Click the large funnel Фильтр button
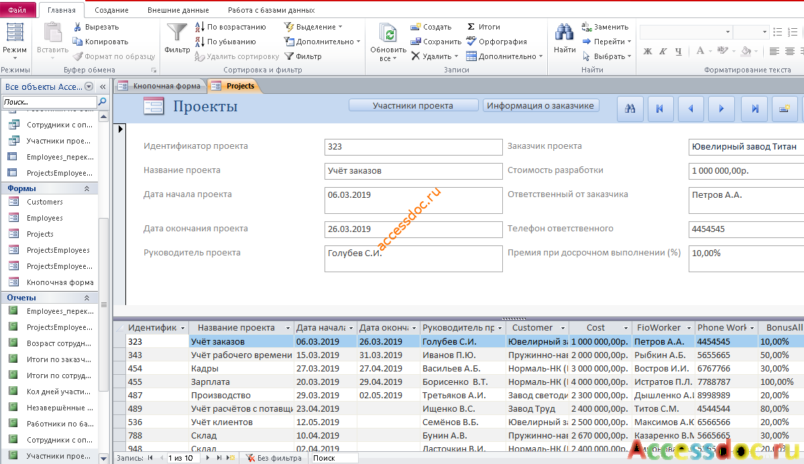804x464 pixels. pos(177,38)
